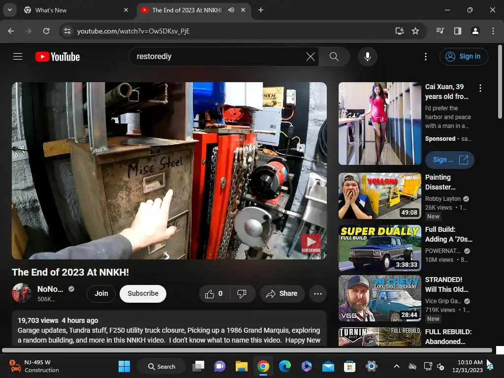Install app icon in address bar
This screenshot has width=504, height=378.
(x=399, y=31)
